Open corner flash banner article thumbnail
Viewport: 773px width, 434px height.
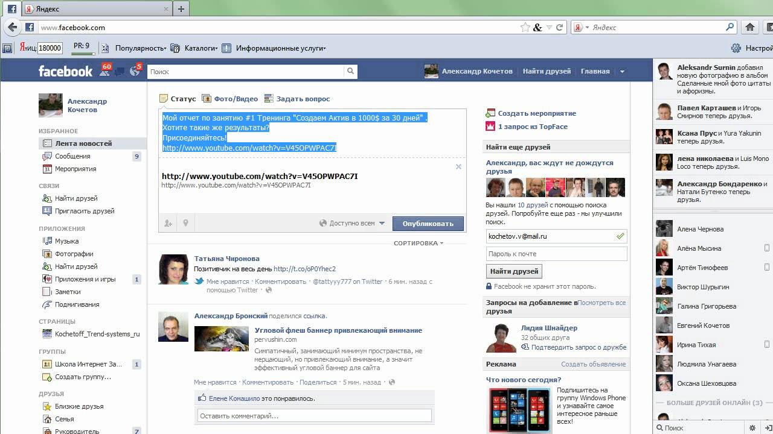pyautogui.click(x=222, y=339)
